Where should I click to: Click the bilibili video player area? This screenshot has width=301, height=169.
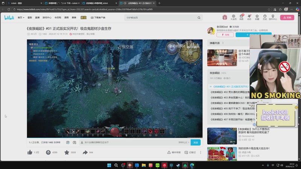pos(115,89)
